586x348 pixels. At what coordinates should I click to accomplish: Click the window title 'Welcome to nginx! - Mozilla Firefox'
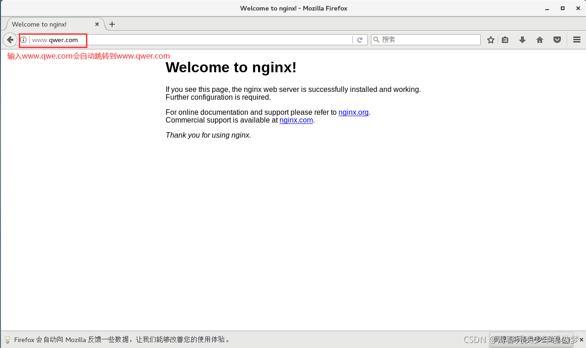294,8
